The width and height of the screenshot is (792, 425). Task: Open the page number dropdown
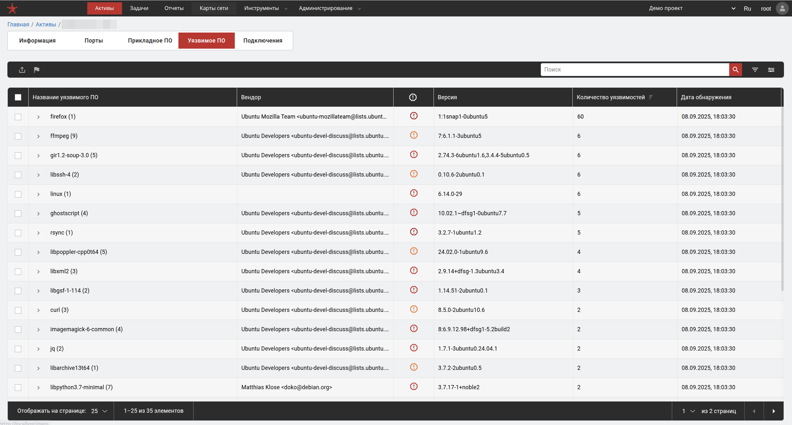click(x=689, y=411)
